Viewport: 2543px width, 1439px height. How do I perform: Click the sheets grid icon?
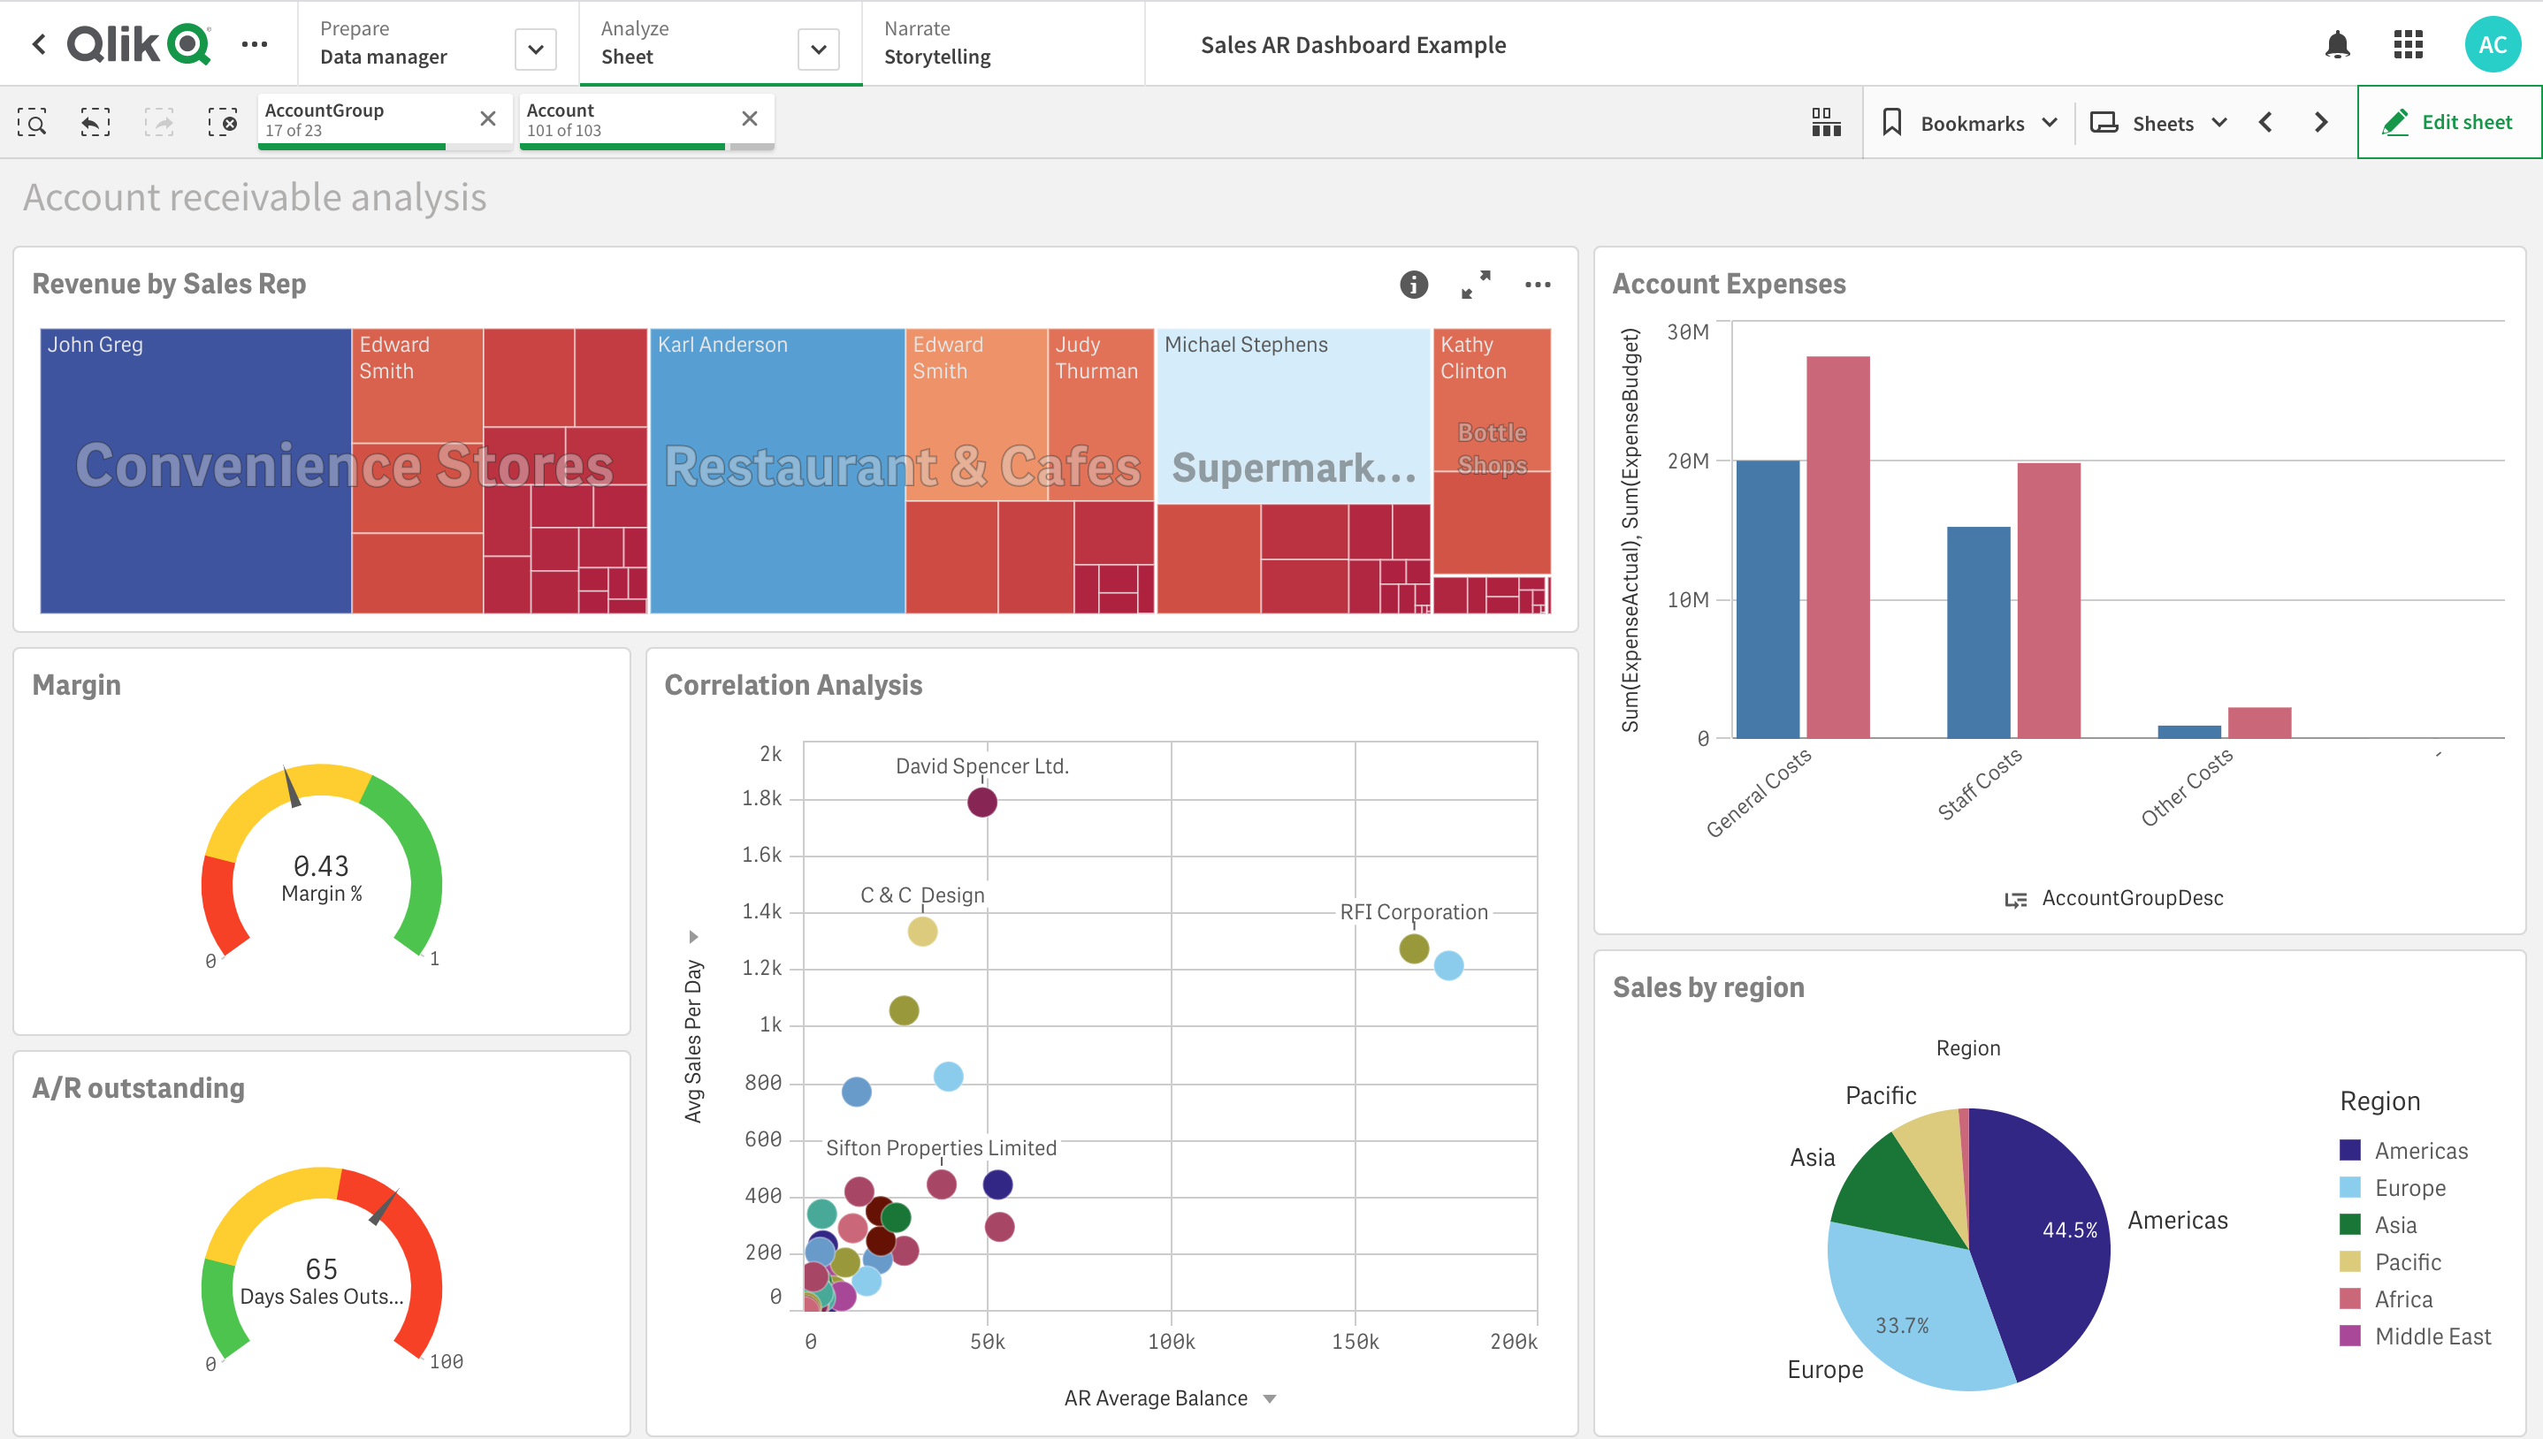pos(1821,118)
